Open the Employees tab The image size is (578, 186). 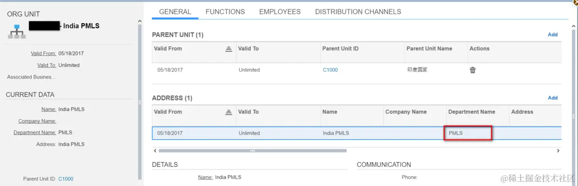pyautogui.click(x=280, y=12)
